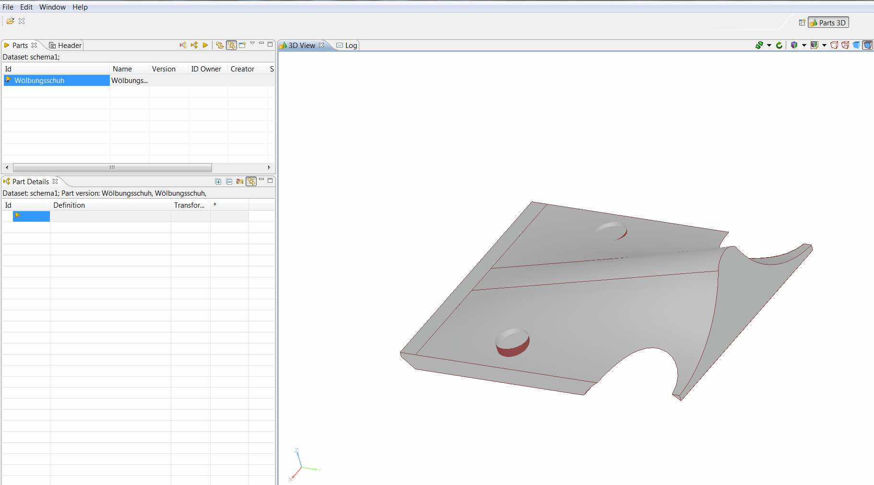Click the single yellow arrow icon in Parts toolbar
This screenshot has height=485, width=874.
205,45
